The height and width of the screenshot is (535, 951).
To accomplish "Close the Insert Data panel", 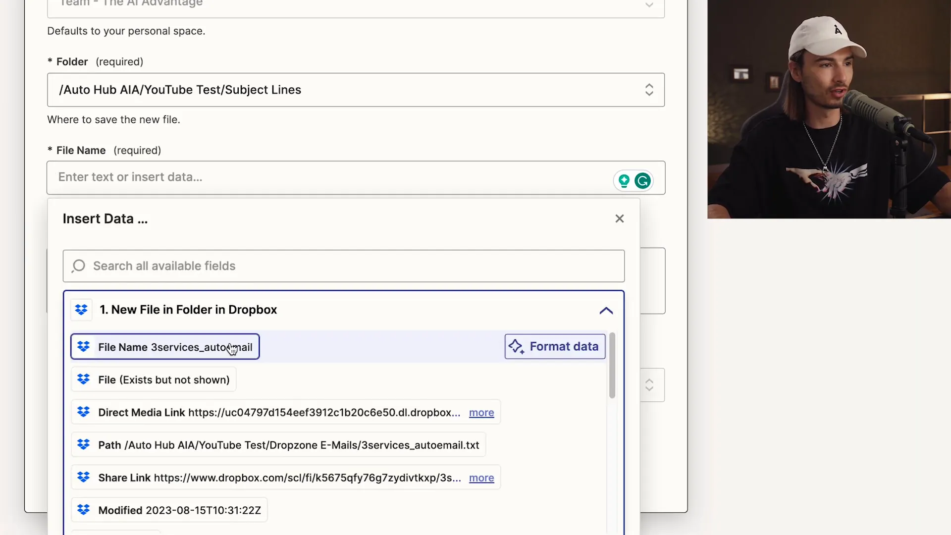I will click(x=619, y=218).
